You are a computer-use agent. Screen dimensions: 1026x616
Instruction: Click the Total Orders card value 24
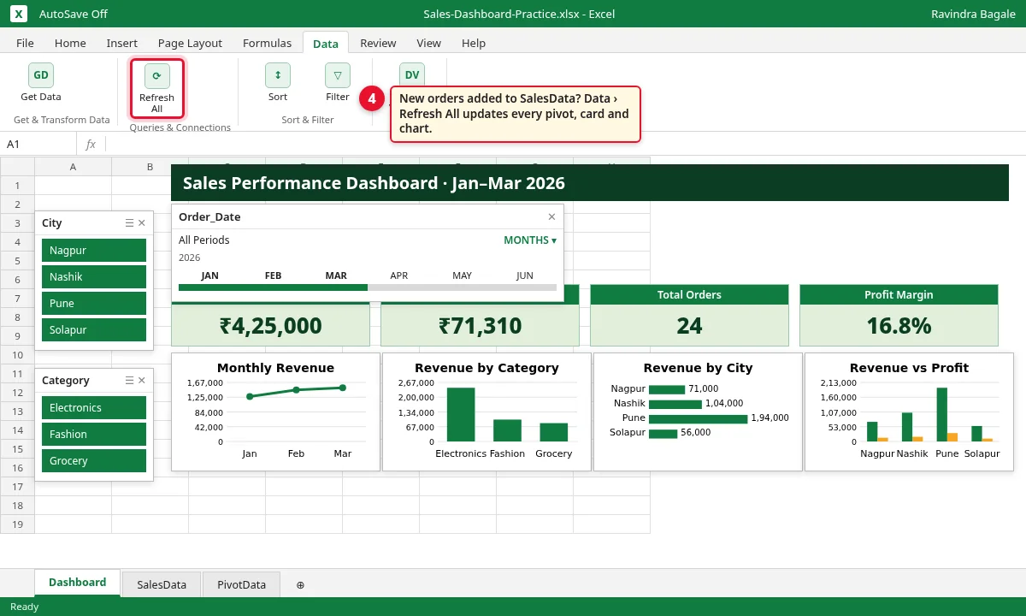[689, 325]
